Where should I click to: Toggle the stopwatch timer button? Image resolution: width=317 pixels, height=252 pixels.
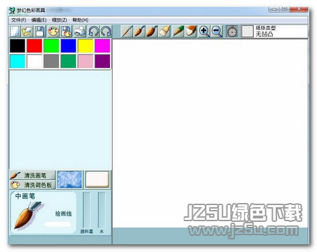click(x=232, y=31)
